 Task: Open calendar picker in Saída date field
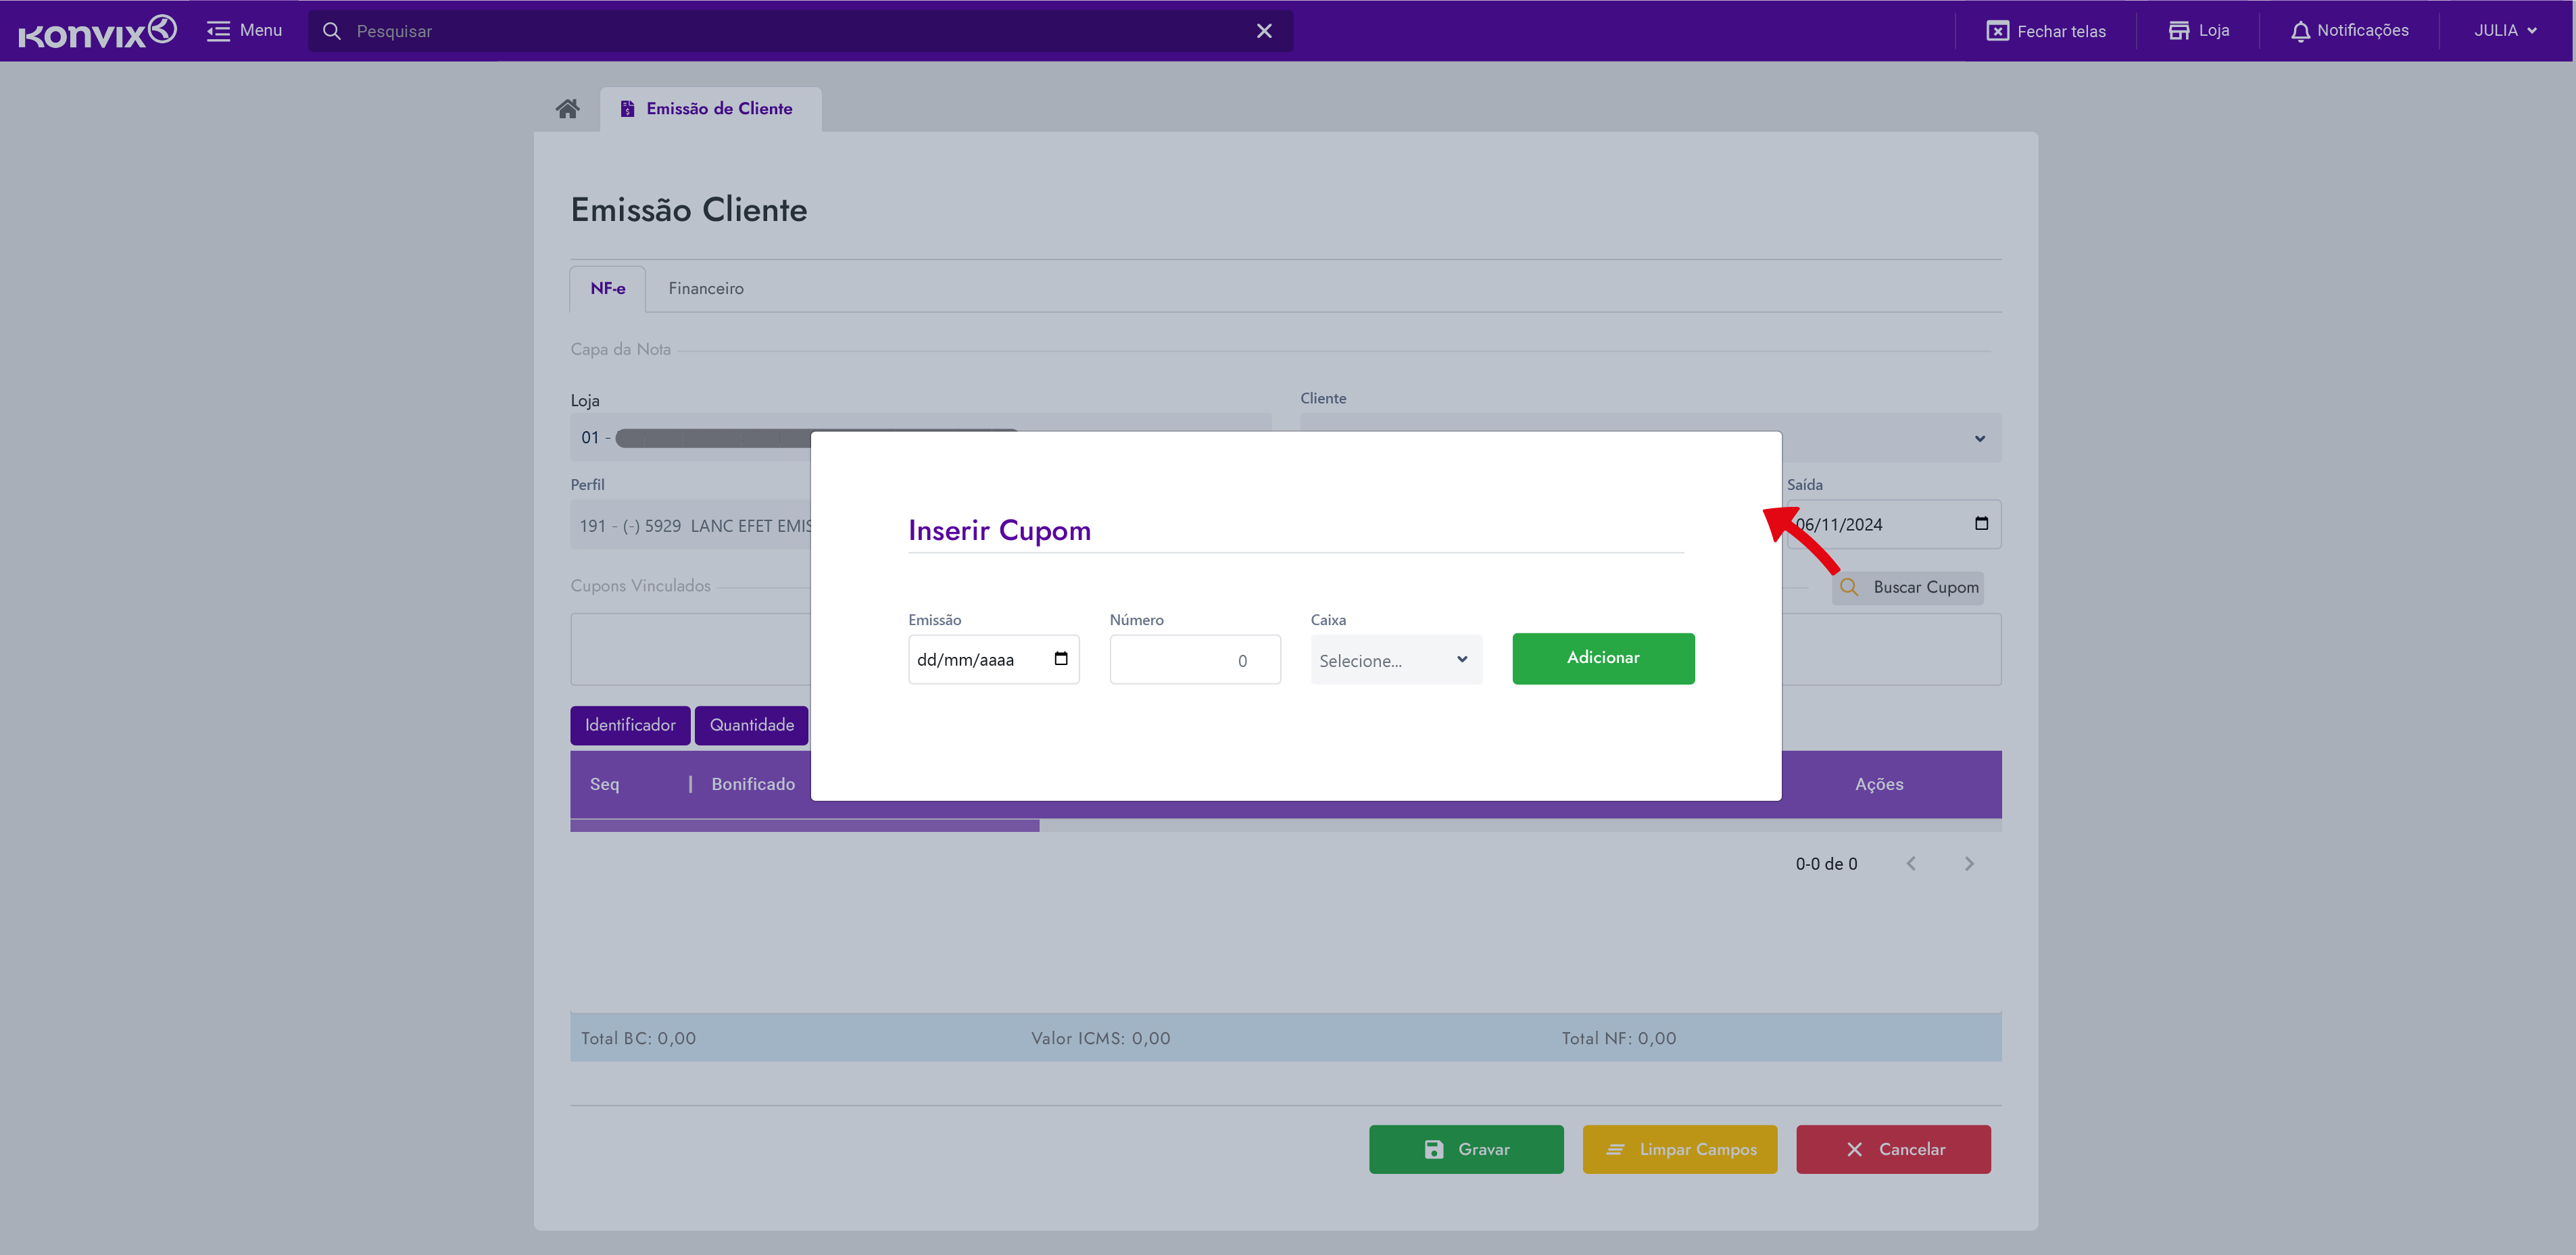(1981, 524)
